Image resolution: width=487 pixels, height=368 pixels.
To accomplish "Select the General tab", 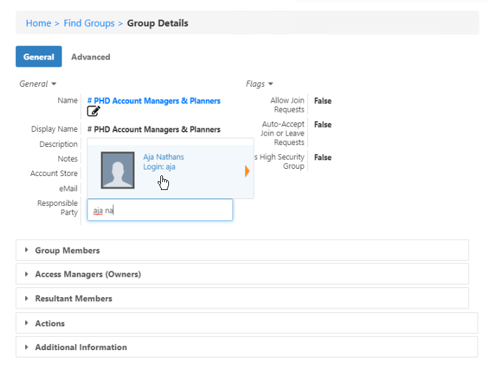I will pyautogui.click(x=38, y=57).
